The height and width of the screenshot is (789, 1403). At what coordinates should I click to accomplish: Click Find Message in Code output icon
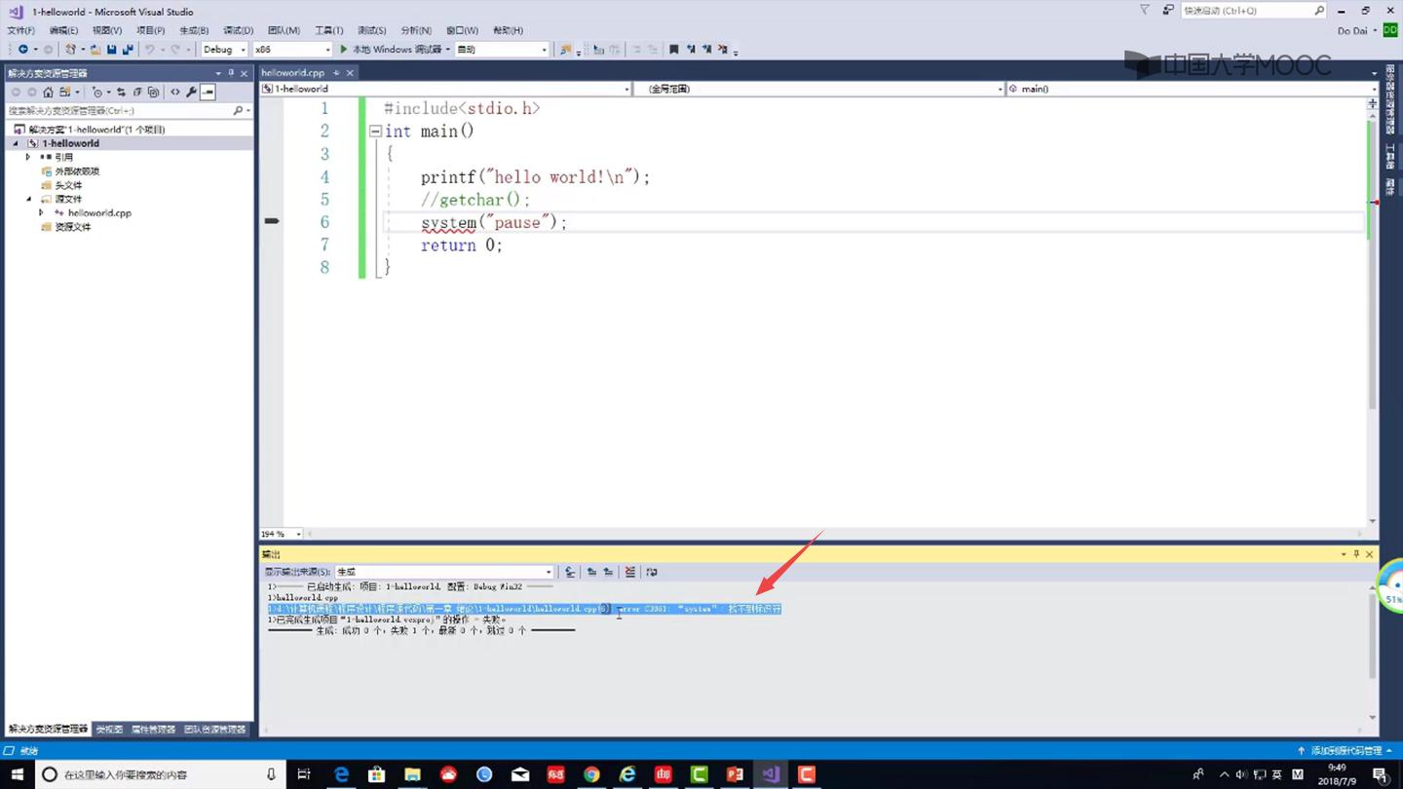[x=570, y=573]
